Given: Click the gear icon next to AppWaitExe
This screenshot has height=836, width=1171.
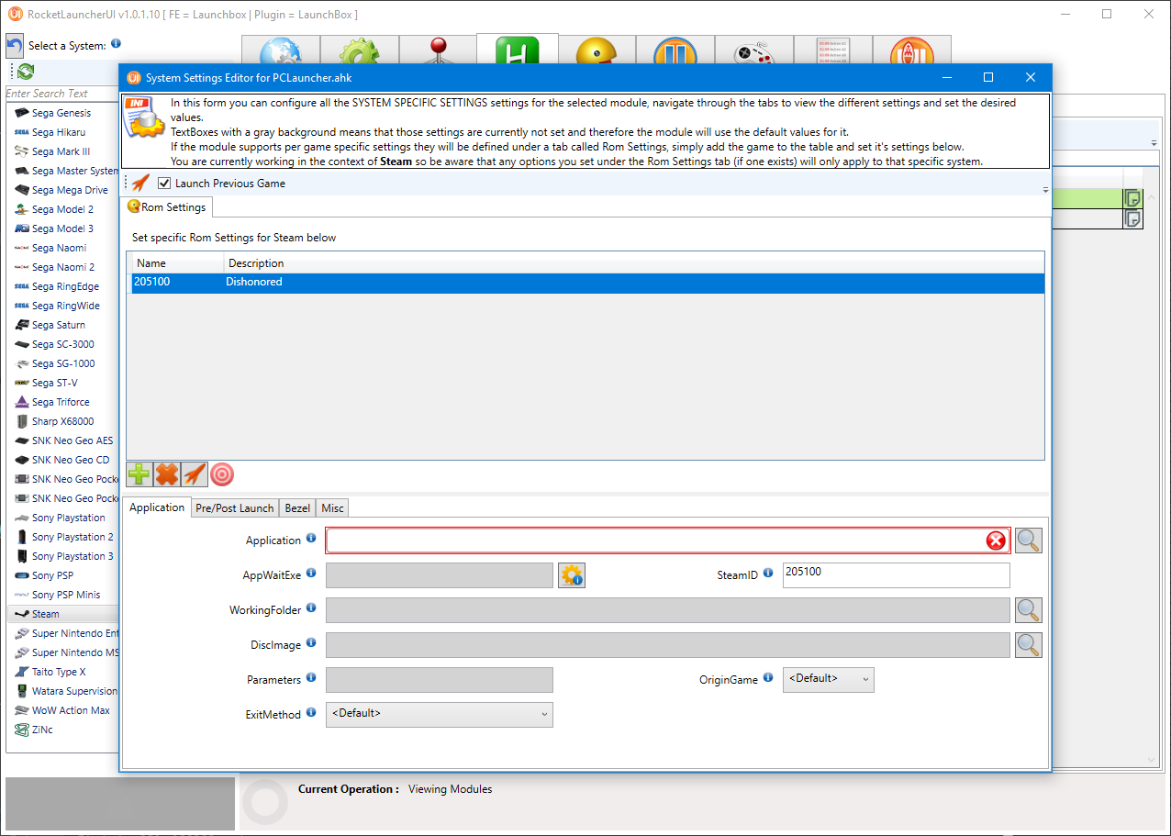Looking at the screenshot, I should click(x=572, y=575).
